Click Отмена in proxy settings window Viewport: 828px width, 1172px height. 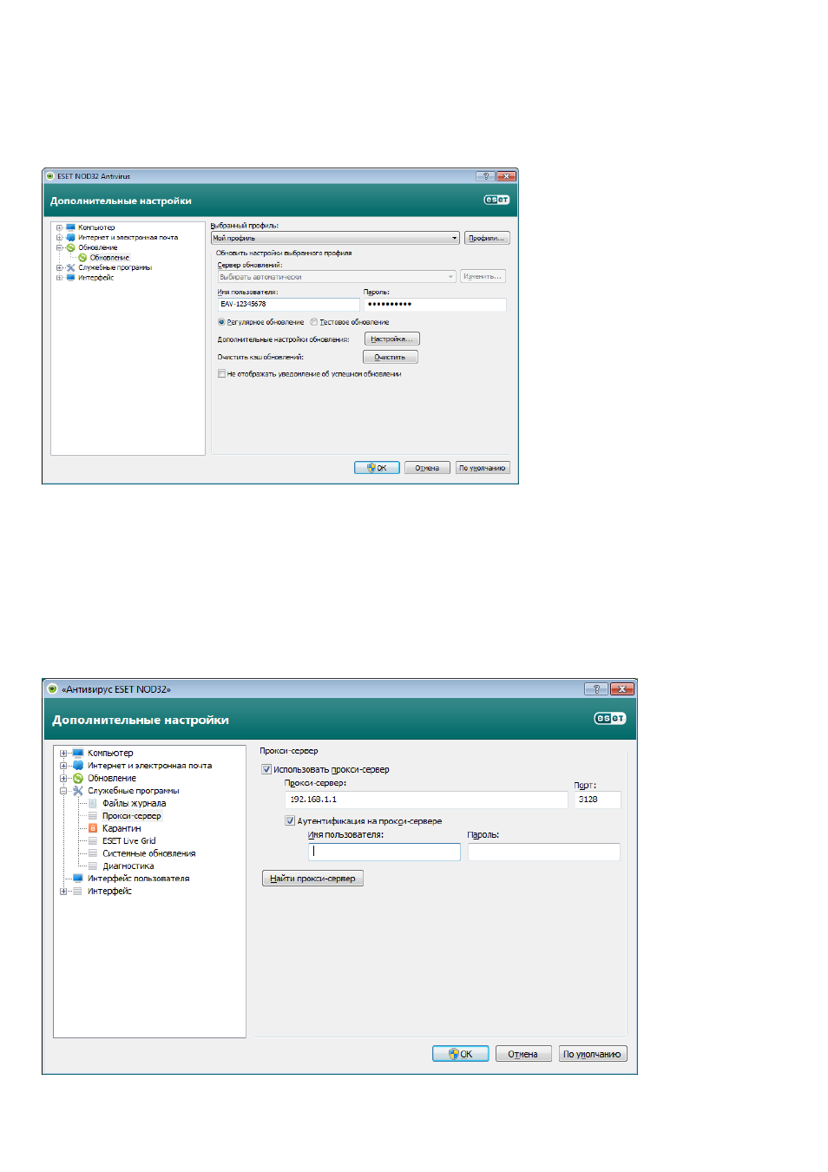point(523,1054)
